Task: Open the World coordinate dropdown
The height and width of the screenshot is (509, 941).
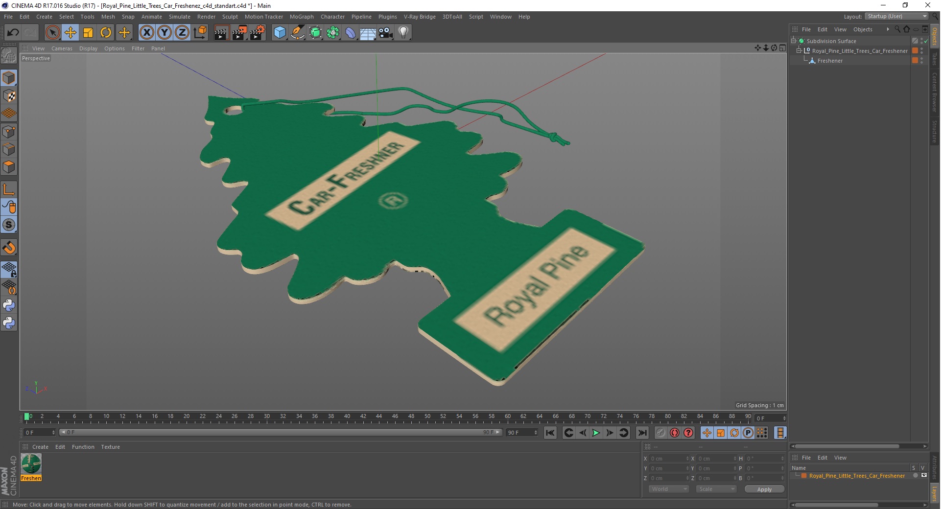Action: tap(669, 489)
